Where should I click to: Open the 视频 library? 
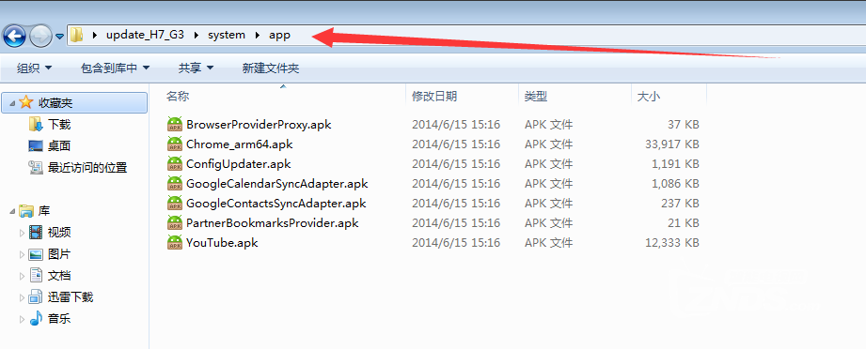(59, 232)
